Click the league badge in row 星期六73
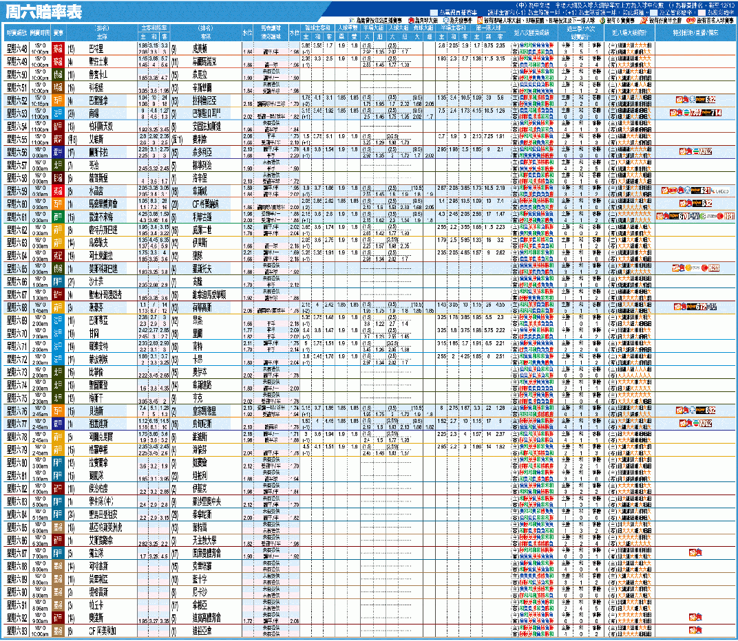Viewport: 738px width, 641px height. [58, 372]
